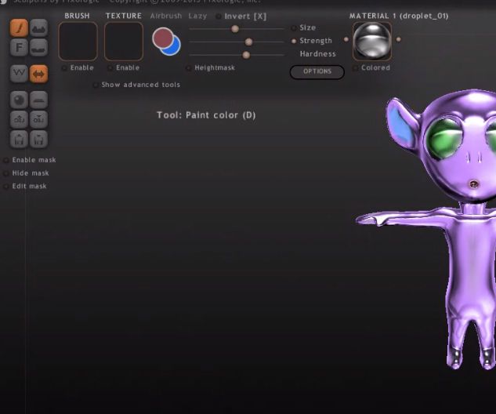Open the TEXTURE image slot

coord(124,41)
